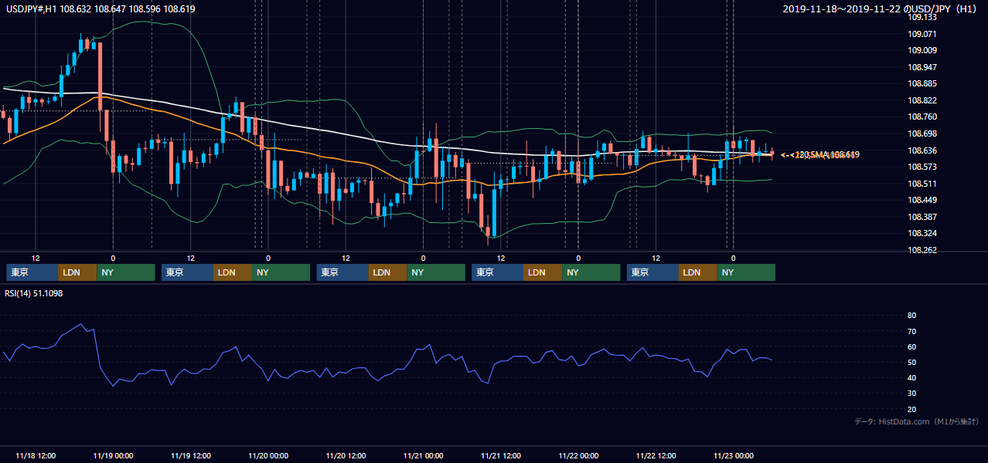Select price level 108.947 on the axis
Viewport: 988px width, 463px height.
coord(922,67)
